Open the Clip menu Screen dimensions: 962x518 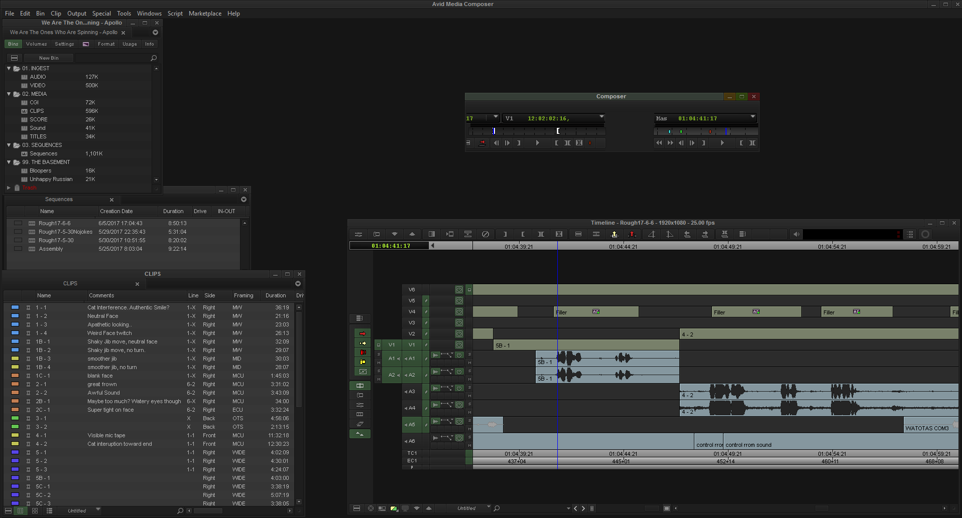(56, 14)
